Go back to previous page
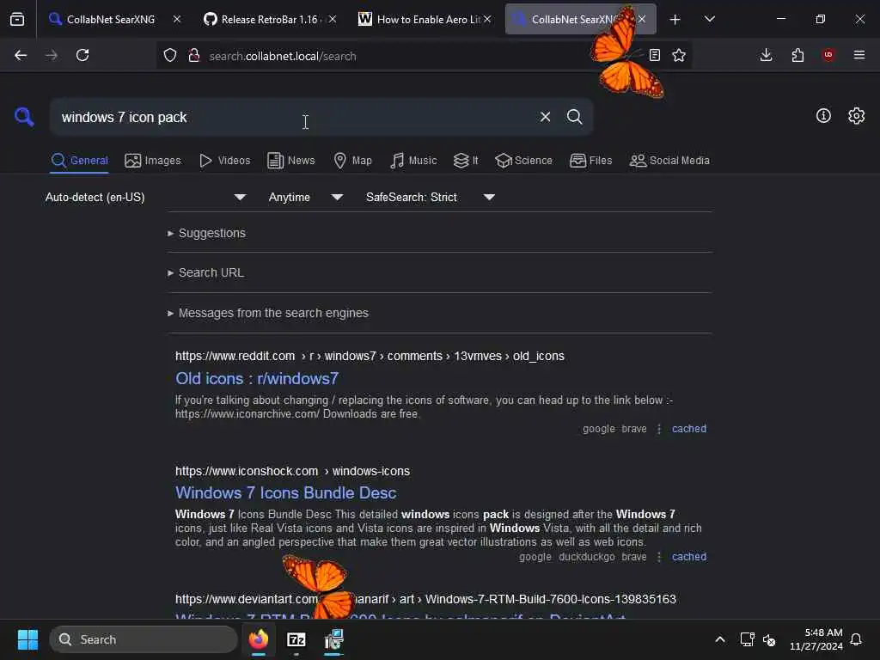This screenshot has width=880, height=660. [21, 55]
